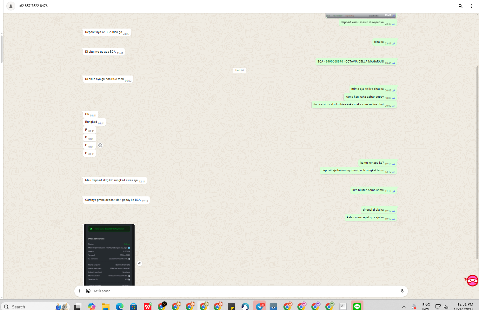Select message 'Oh' sent at 01:41
This screenshot has height=310, width=479.
point(90,115)
